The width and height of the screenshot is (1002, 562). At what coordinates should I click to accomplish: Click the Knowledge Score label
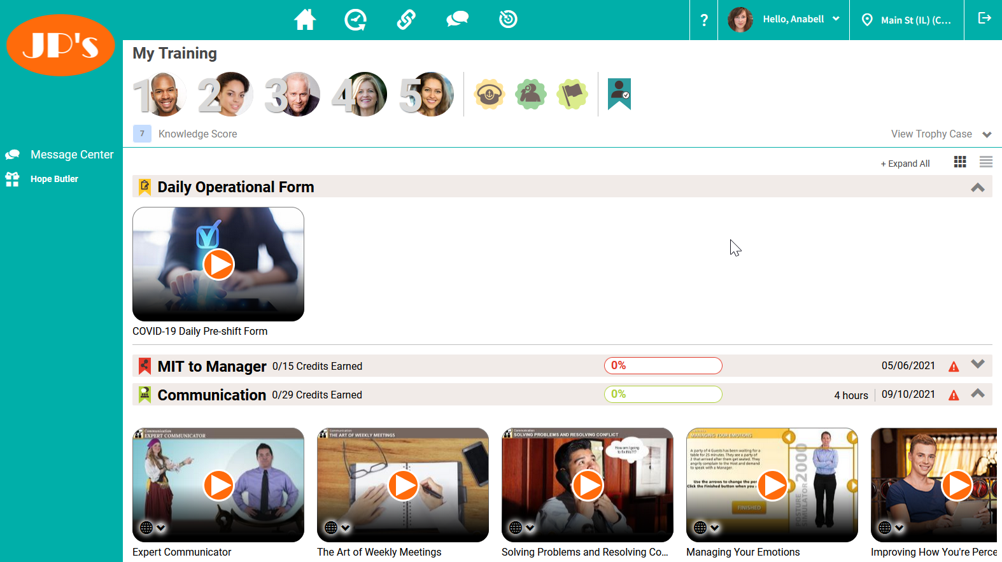(198, 134)
